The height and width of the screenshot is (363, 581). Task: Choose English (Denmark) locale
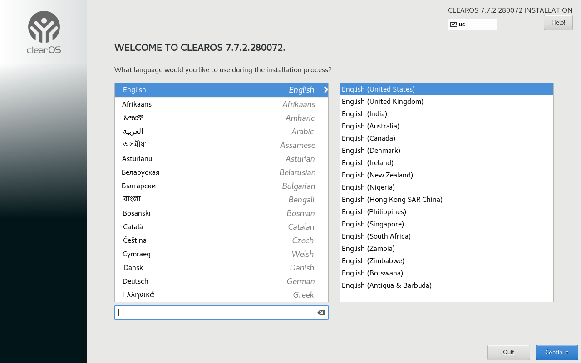(x=447, y=151)
